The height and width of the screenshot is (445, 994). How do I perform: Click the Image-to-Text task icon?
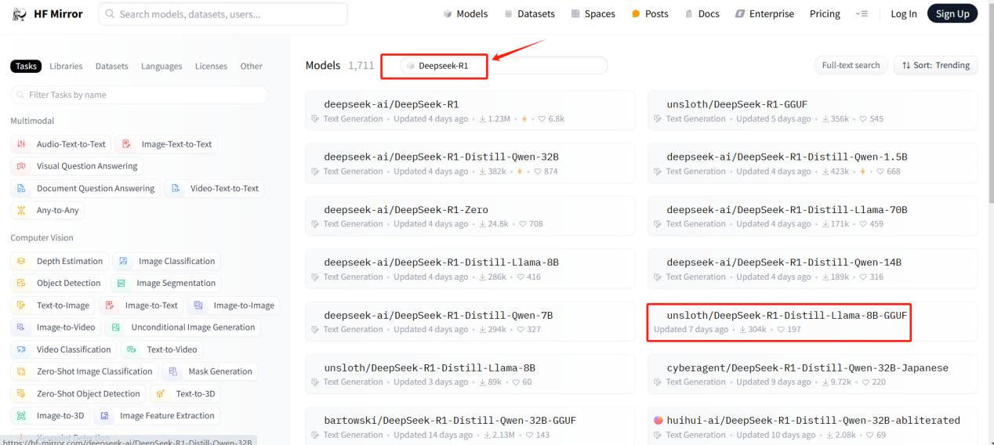click(x=110, y=305)
